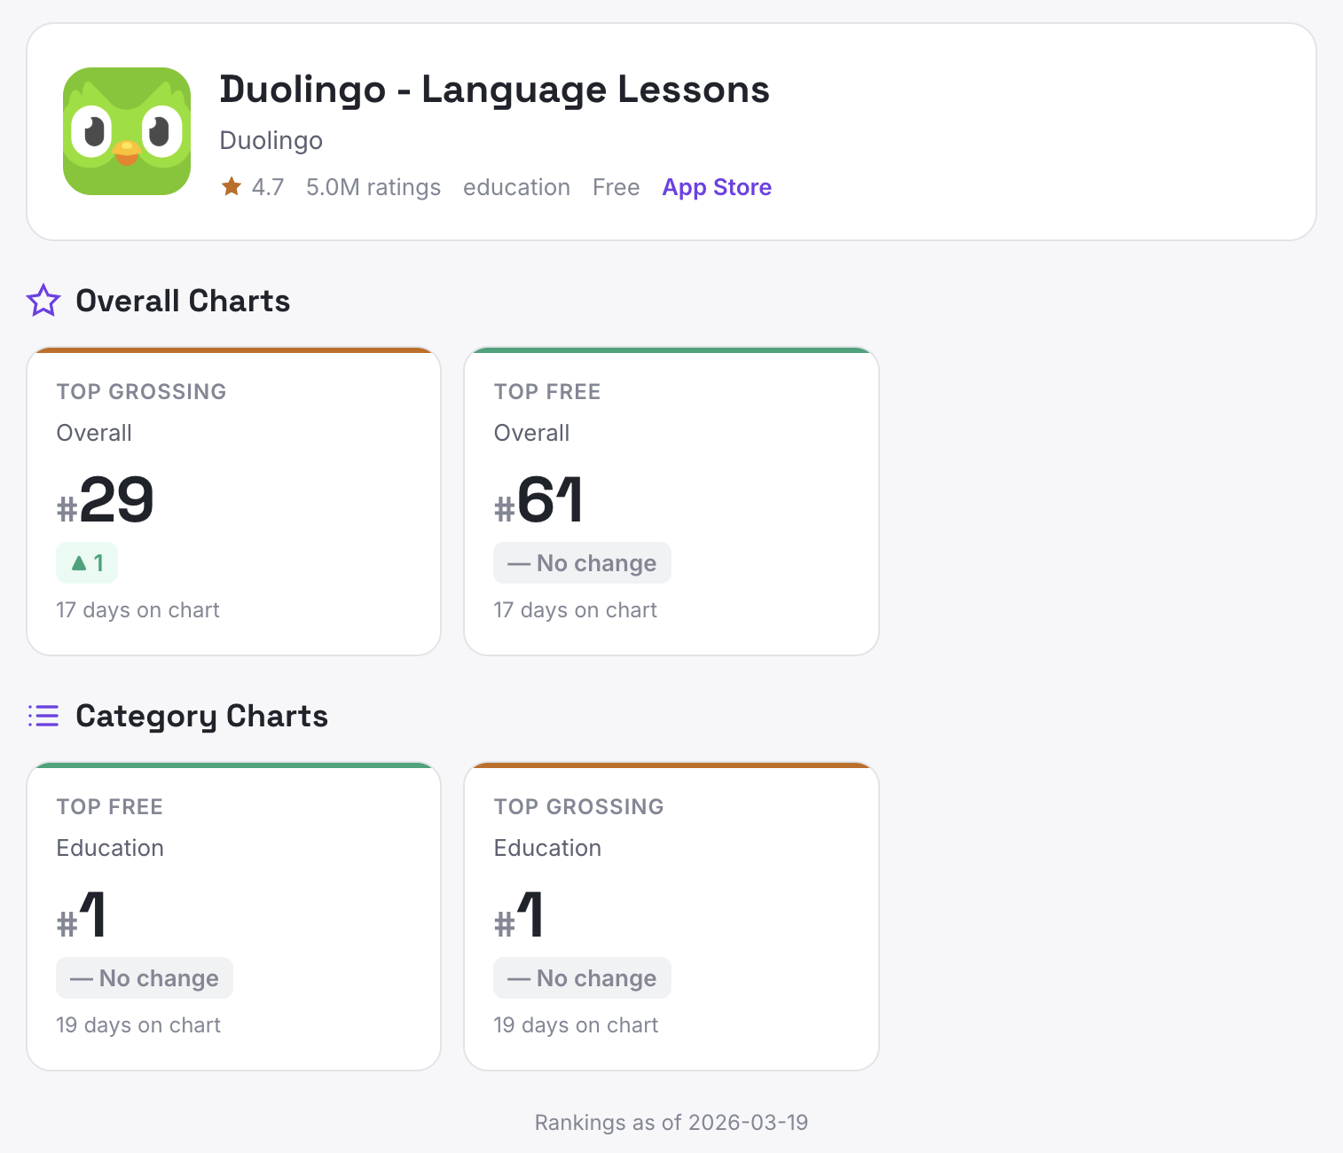This screenshot has height=1153, width=1343.
Task: Click '17 days on chart' under #29
Action: pos(137,610)
